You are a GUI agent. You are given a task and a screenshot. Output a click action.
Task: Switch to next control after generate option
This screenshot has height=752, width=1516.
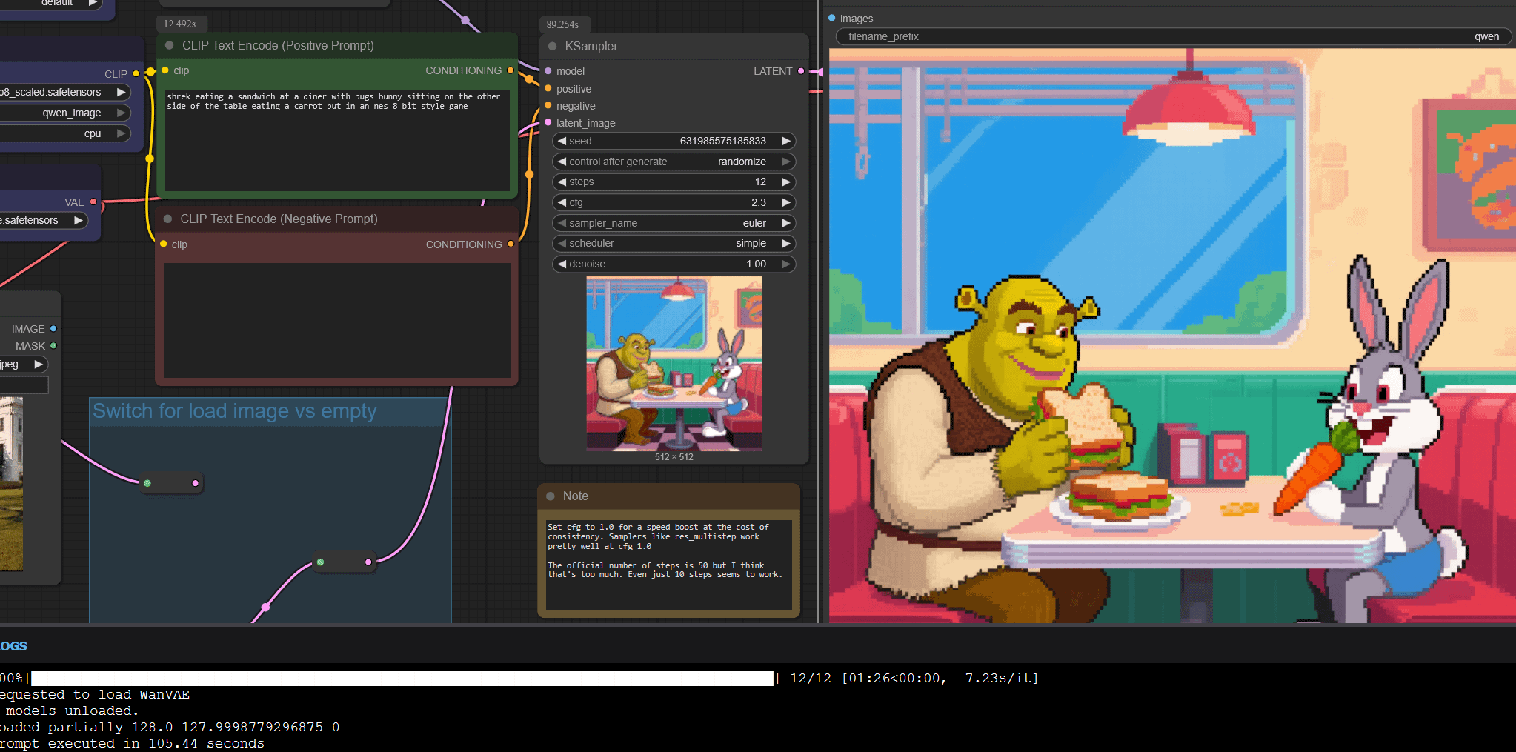(786, 162)
